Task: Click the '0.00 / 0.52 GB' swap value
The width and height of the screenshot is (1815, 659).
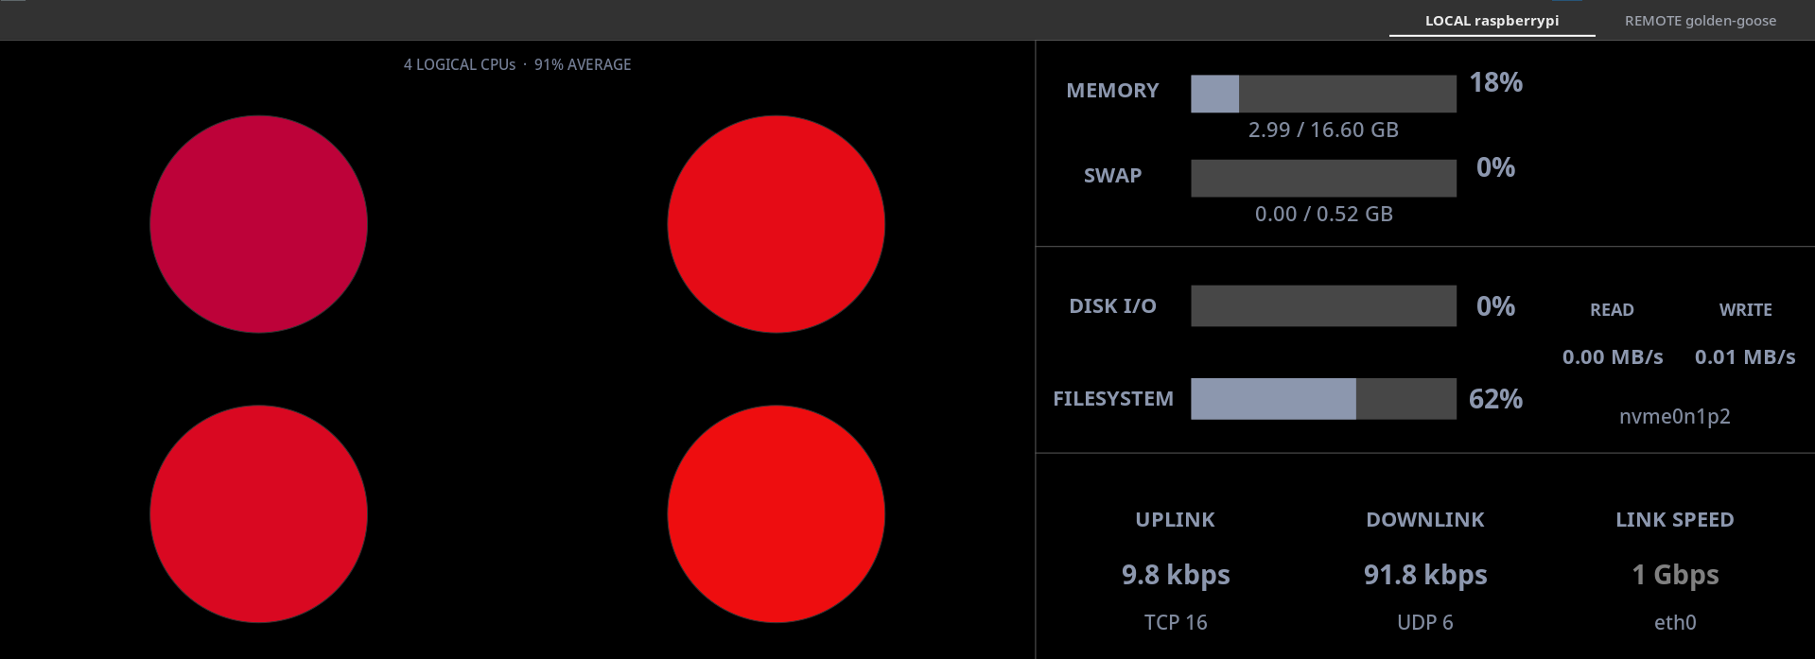Action: coord(1323,214)
